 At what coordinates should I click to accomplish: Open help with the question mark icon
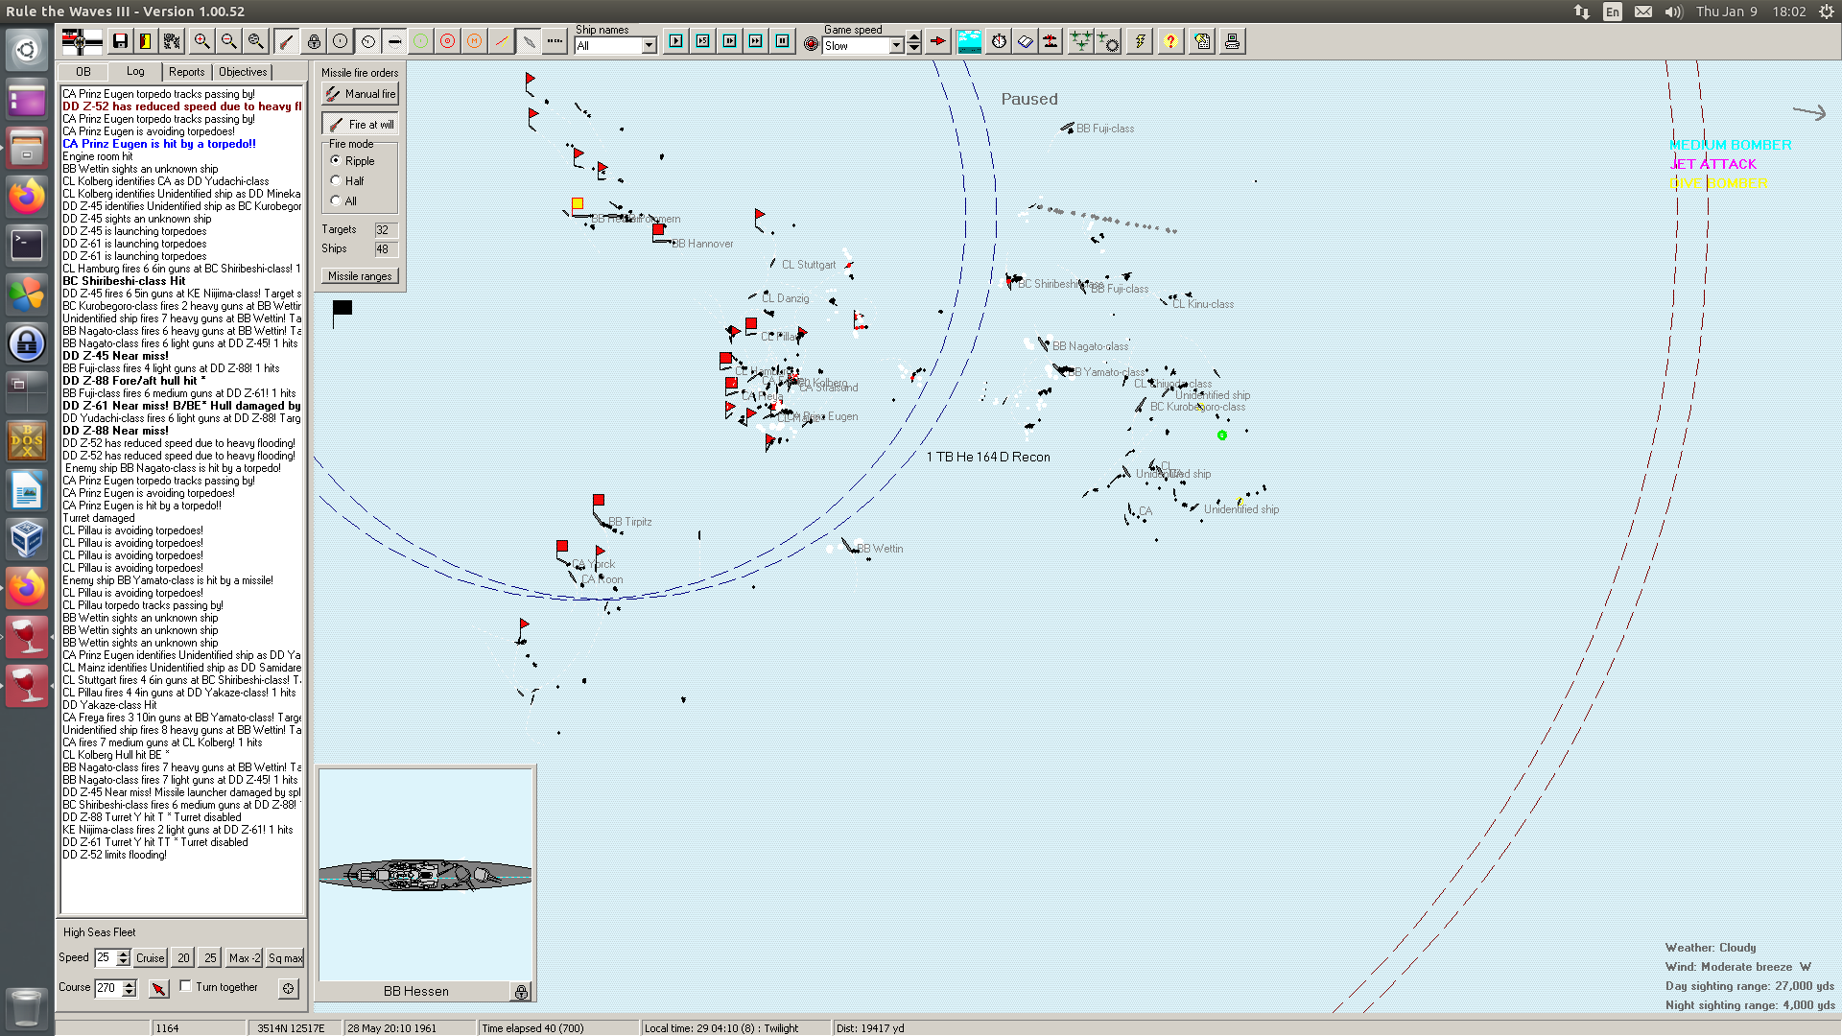point(1170,41)
